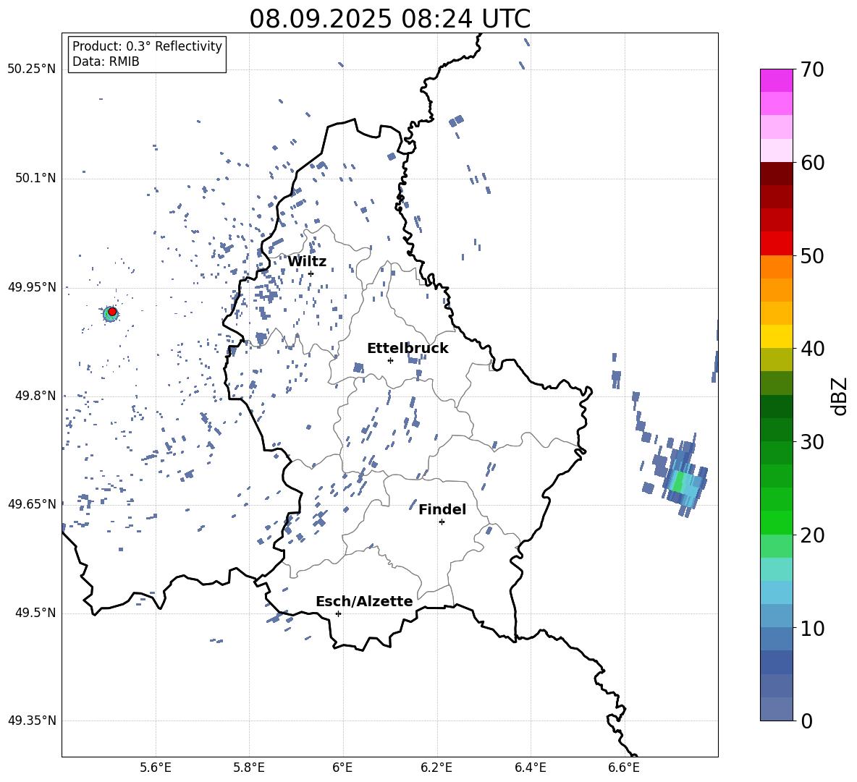This screenshot has width=857, height=782.
Task: Click the green core of the eastern rain cell
Action: click(x=678, y=482)
